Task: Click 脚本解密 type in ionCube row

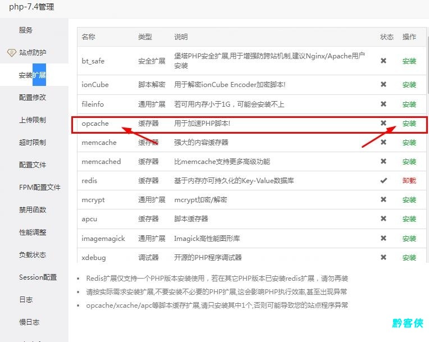Action: pos(152,85)
